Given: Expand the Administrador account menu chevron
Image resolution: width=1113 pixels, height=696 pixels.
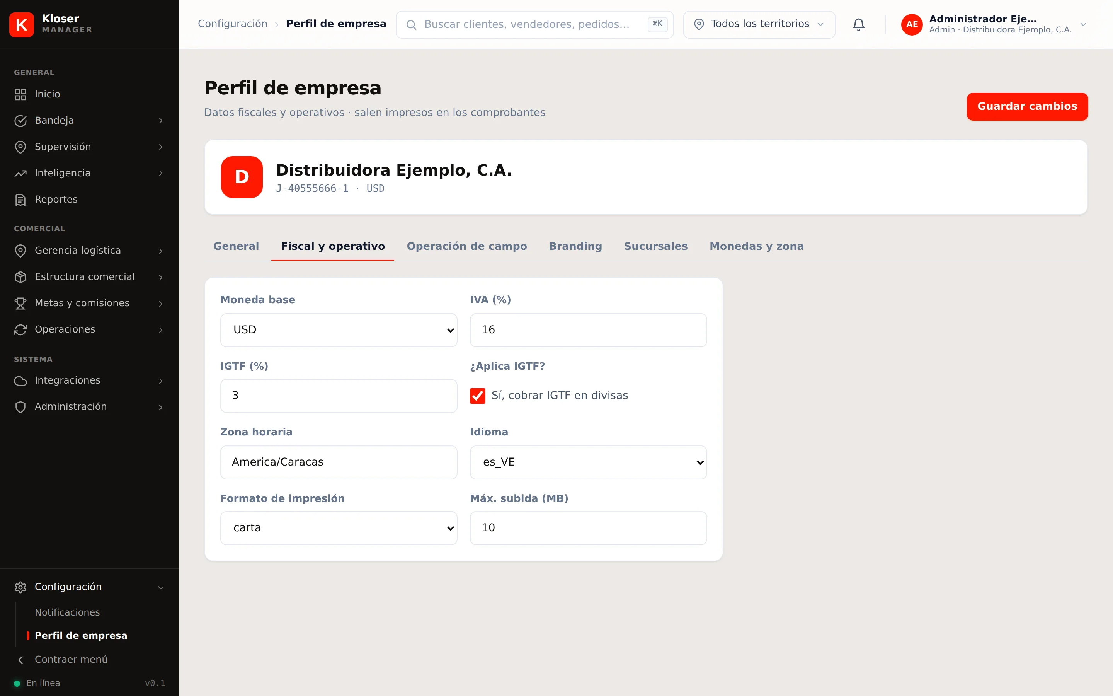Looking at the screenshot, I should click(1083, 24).
